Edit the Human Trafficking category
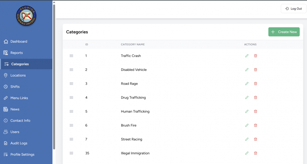The height and width of the screenshot is (164, 307). (247, 111)
